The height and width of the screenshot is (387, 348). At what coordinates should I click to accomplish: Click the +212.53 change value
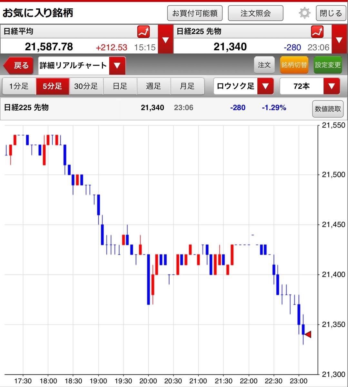point(111,47)
